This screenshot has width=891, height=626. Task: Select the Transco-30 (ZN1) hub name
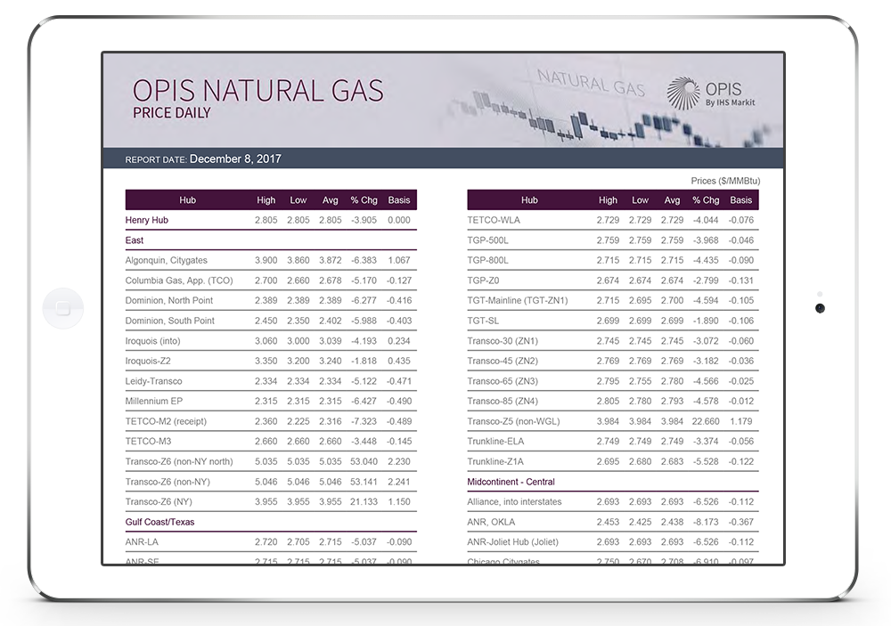tap(503, 341)
